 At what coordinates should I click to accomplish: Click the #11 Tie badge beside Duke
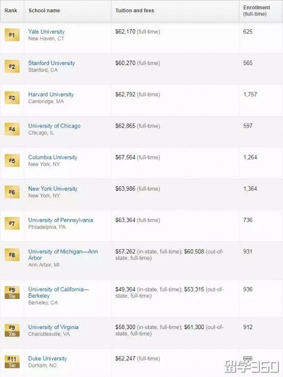pyautogui.click(x=12, y=362)
